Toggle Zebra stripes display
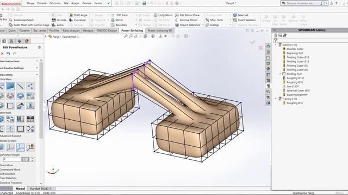Screen dimensions: 348x195 point(58,25)
